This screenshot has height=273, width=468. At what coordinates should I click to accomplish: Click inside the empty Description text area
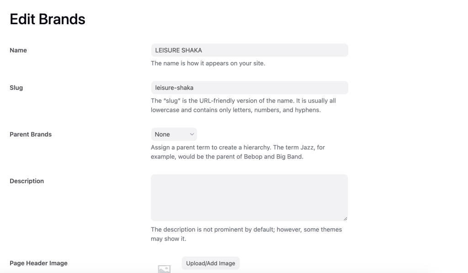(x=249, y=197)
